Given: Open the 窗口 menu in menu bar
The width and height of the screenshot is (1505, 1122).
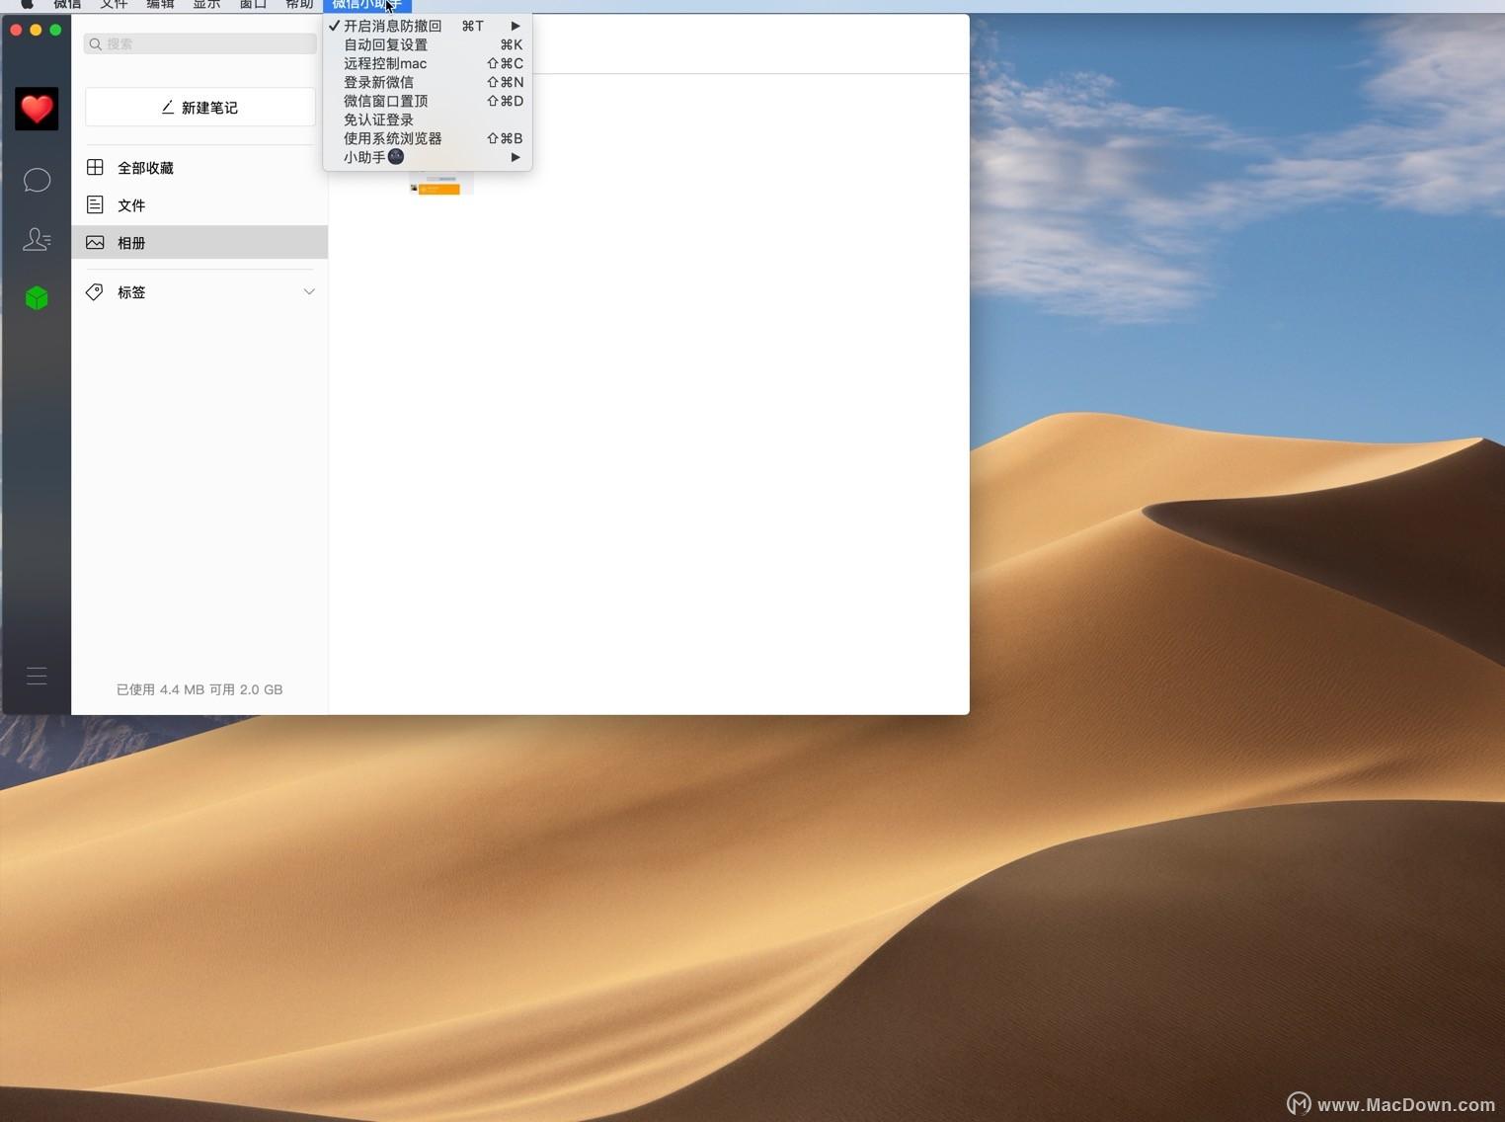Looking at the screenshot, I should point(253,5).
